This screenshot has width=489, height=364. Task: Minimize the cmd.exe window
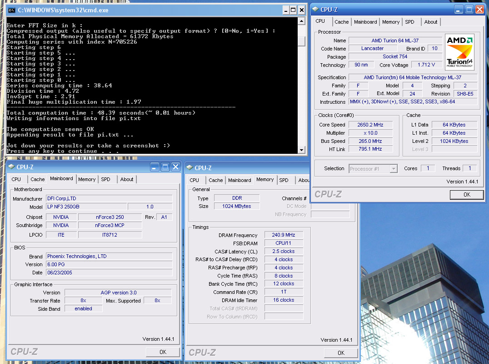click(x=286, y=10)
